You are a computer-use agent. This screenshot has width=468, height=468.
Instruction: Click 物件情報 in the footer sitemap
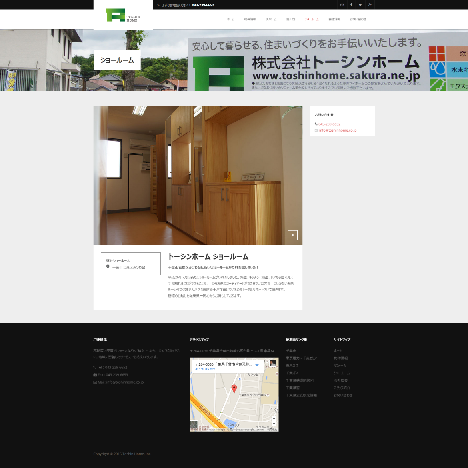(x=341, y=358)
